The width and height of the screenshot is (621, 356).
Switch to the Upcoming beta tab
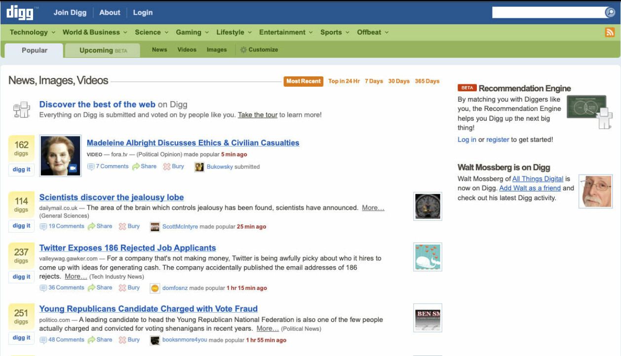pos(103,50)
